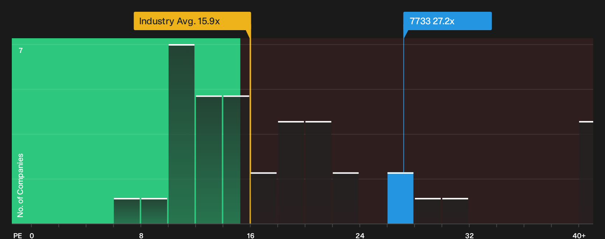The image size is (605, 239).
Task: Click the x-axis label 24
Action: 360,236
